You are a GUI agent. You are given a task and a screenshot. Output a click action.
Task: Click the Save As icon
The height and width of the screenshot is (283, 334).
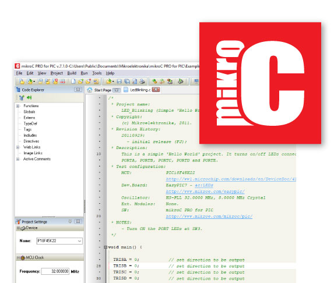pos(135,82)
